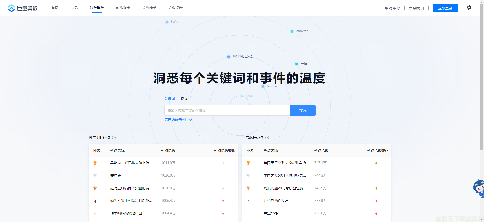Click red up arrow for 井雯cp感
The height and width of the screenshot is (222, 484).
376,214
